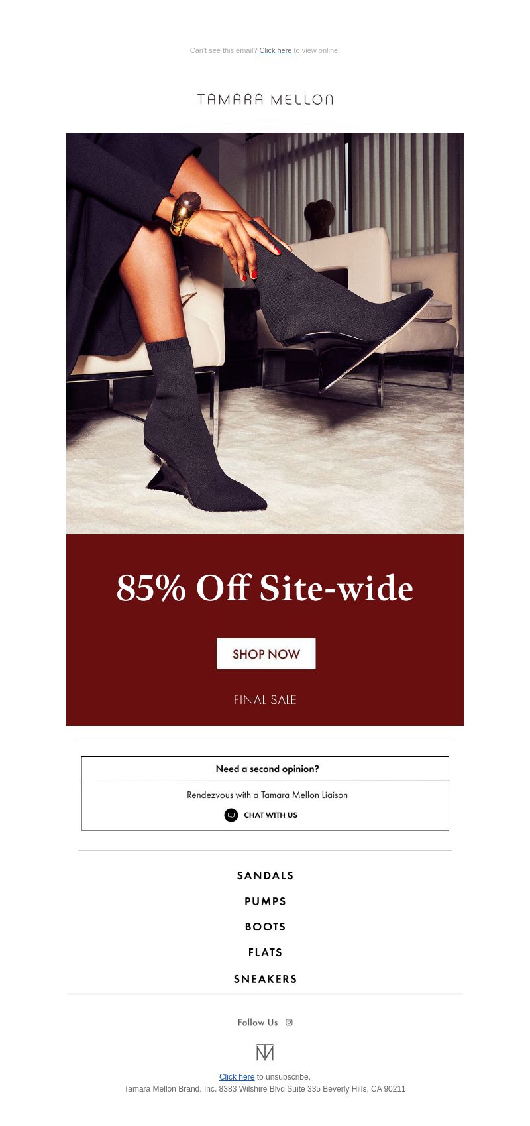Choose the FLATS category

tap(265, 952)
